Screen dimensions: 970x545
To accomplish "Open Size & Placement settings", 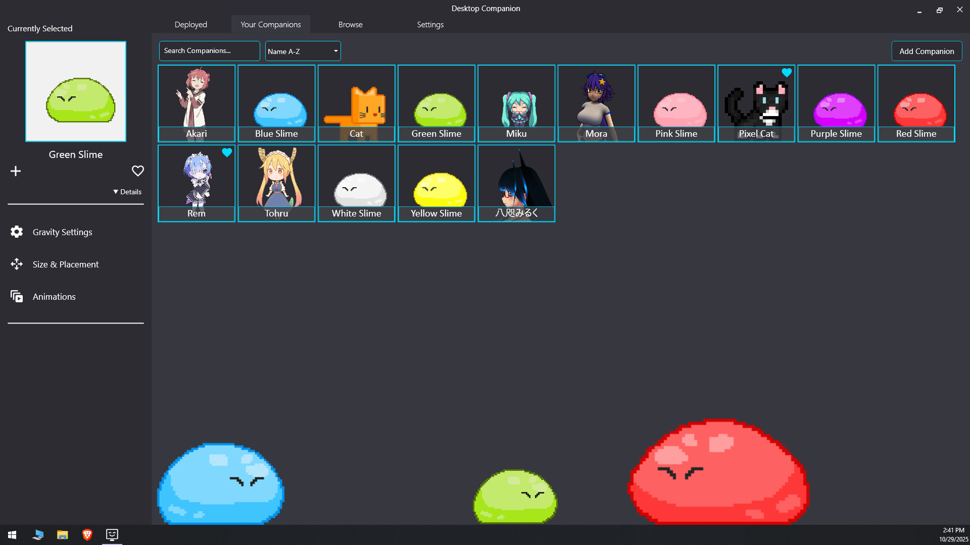I will coord(66,264).
